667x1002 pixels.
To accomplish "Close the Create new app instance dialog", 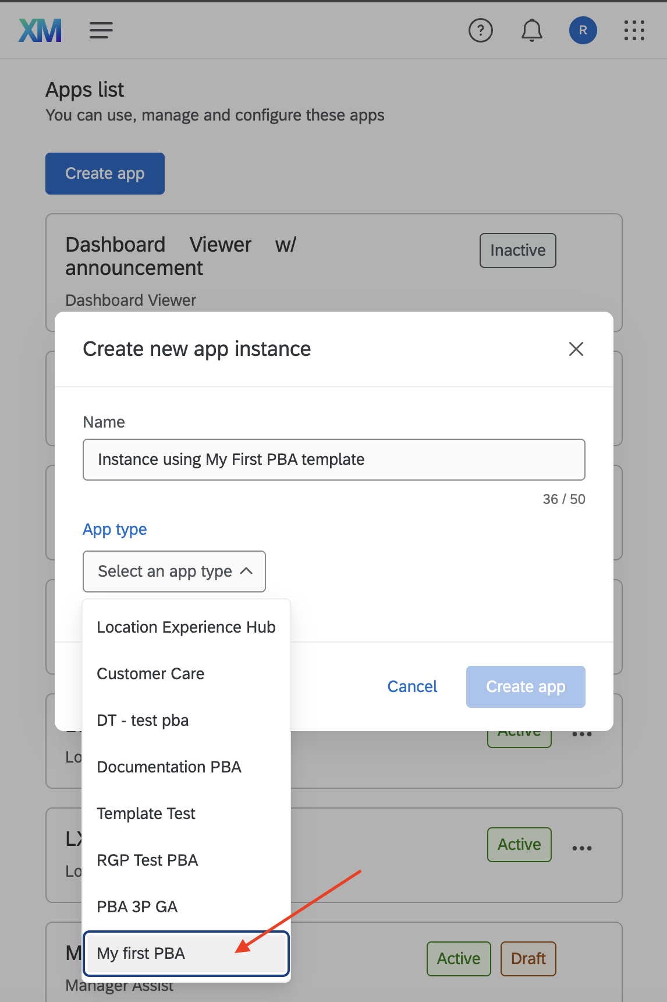I will click(x=576, y=349).
